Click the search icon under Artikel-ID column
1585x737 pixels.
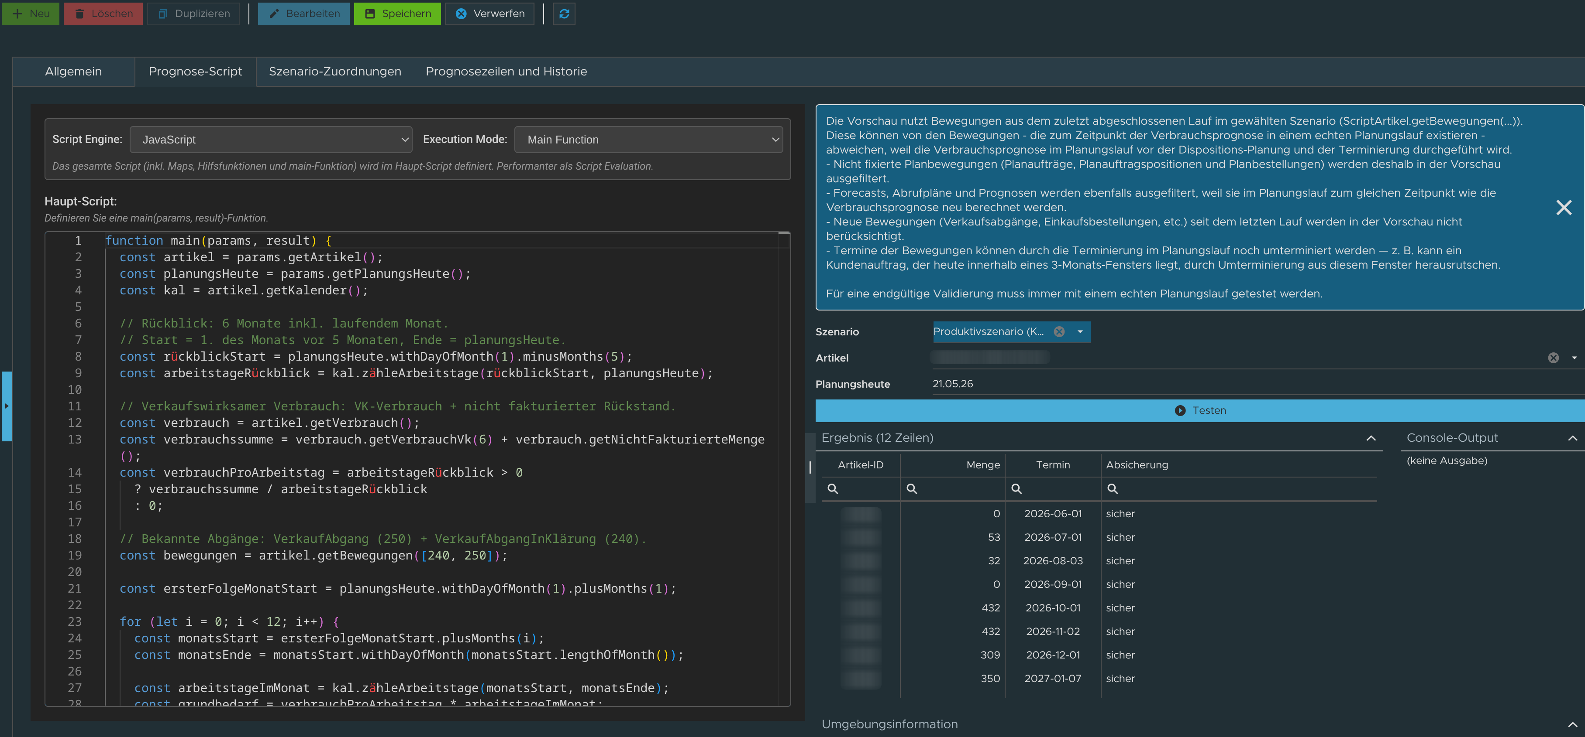(833, 489)
